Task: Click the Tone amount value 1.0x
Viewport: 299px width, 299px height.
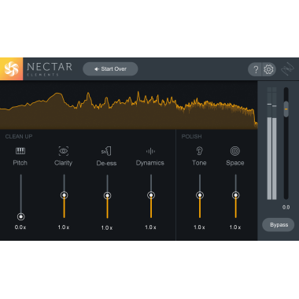Action: [199, 227]
